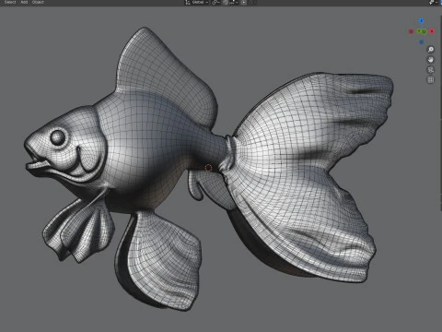The height and width of the screenshot is (332, 442).
Task: Expand the snapping options dropdown
Action: pyautogui.click(x=233, y=3)
